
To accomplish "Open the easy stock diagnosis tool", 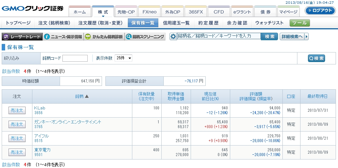I will point(88,37).
